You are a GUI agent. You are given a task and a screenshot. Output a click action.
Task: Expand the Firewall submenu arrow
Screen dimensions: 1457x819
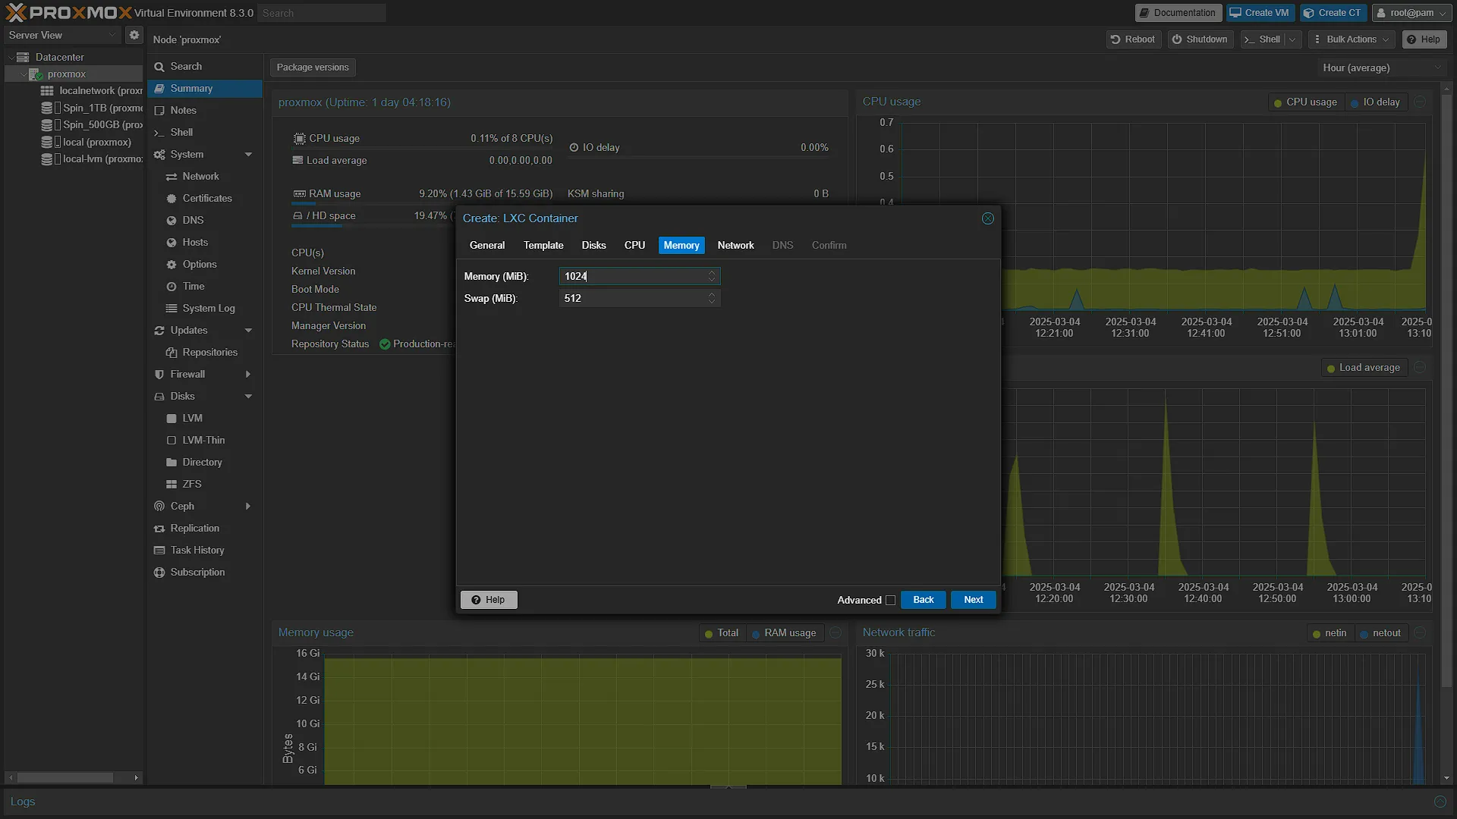[247, 374]
